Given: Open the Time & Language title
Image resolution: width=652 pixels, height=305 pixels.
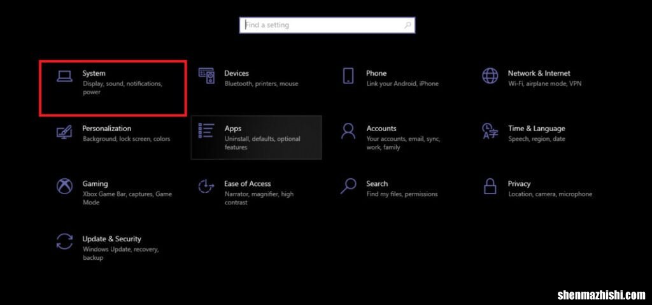Looking at the screenshot, I should pyautogui.click(x=536, y=129).
